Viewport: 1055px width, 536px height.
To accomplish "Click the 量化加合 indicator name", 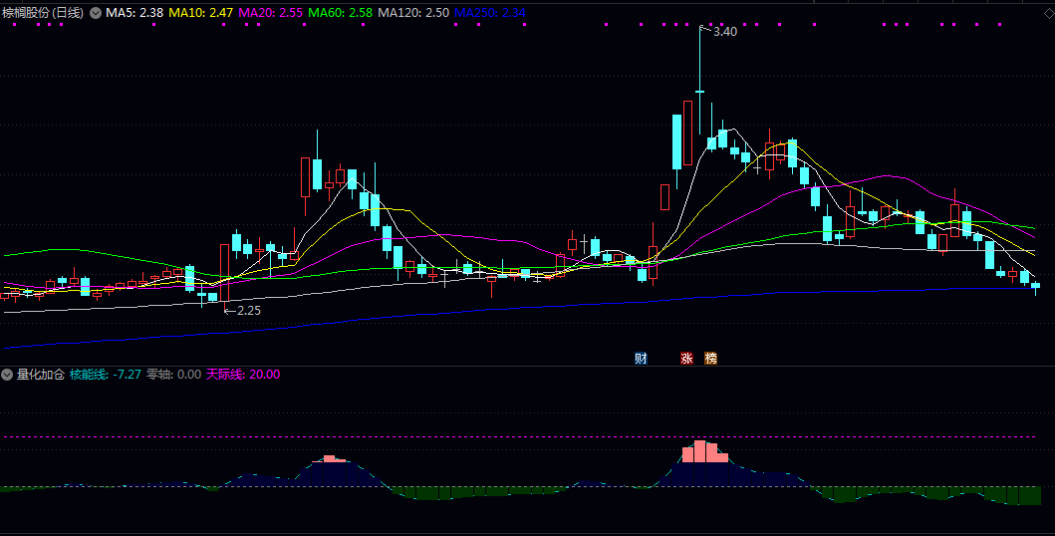I will click(40, 375).
